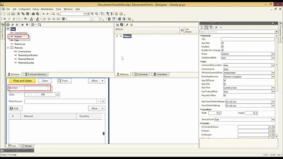
Task: Click the Width stepper up arrow
Action: tap(220, 112)
